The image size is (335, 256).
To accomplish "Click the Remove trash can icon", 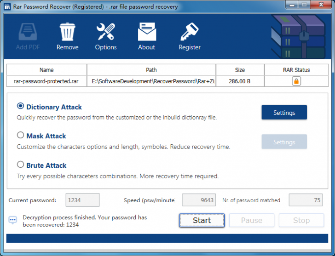I will point(67,32).
